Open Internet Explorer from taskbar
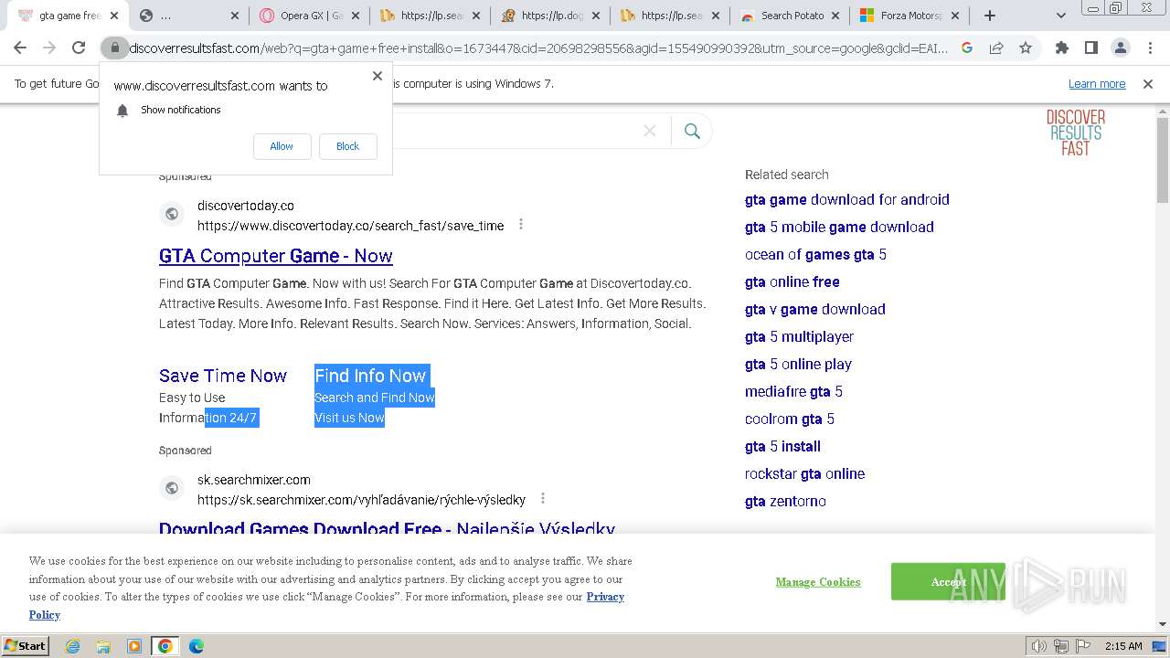The width and height of the screenshot is (1170, 658). [72, 646]
